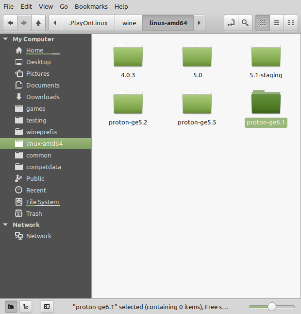This screenshot has height=314, width=301.
Task: Adjust the icon zoom slider
Action: (x=272, y=307)
